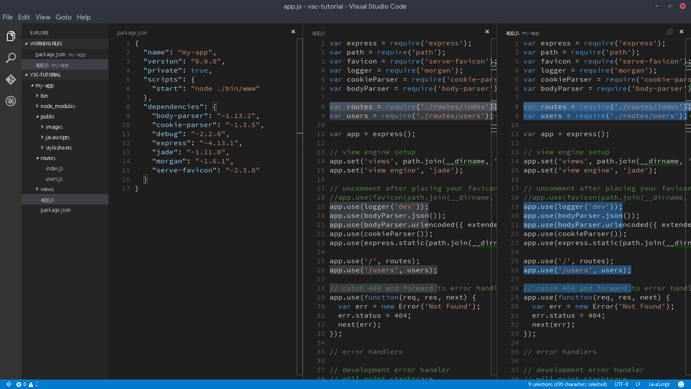Expand the node_modules folder
The image size is (691, 389).
[56, 105]
